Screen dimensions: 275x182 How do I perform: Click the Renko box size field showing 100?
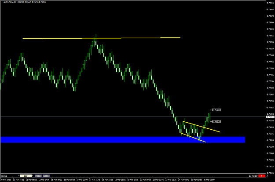[x=26, y=176]
